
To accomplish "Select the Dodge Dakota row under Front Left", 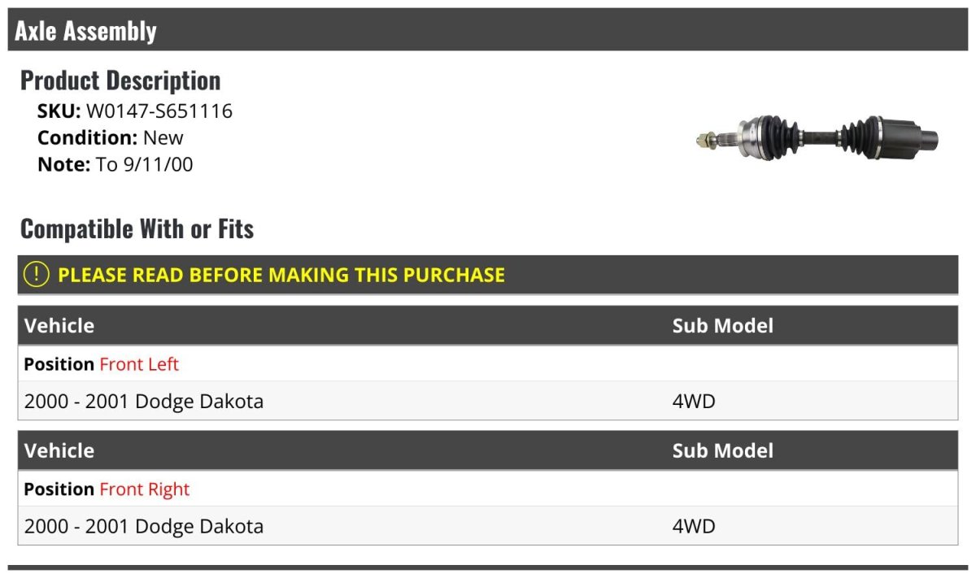I will (144, 402).
